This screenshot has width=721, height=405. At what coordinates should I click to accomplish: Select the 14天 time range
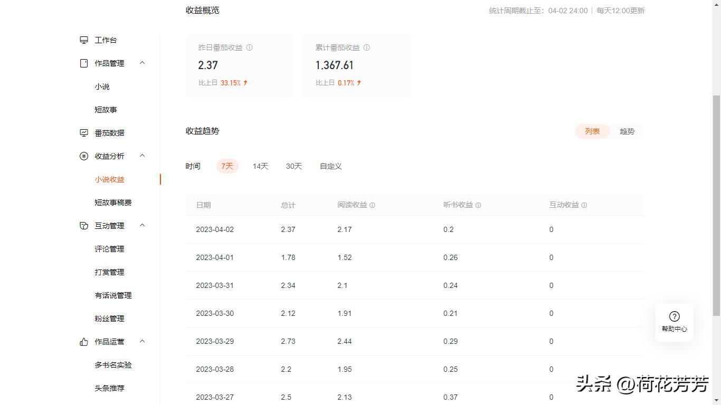point(260,166)
